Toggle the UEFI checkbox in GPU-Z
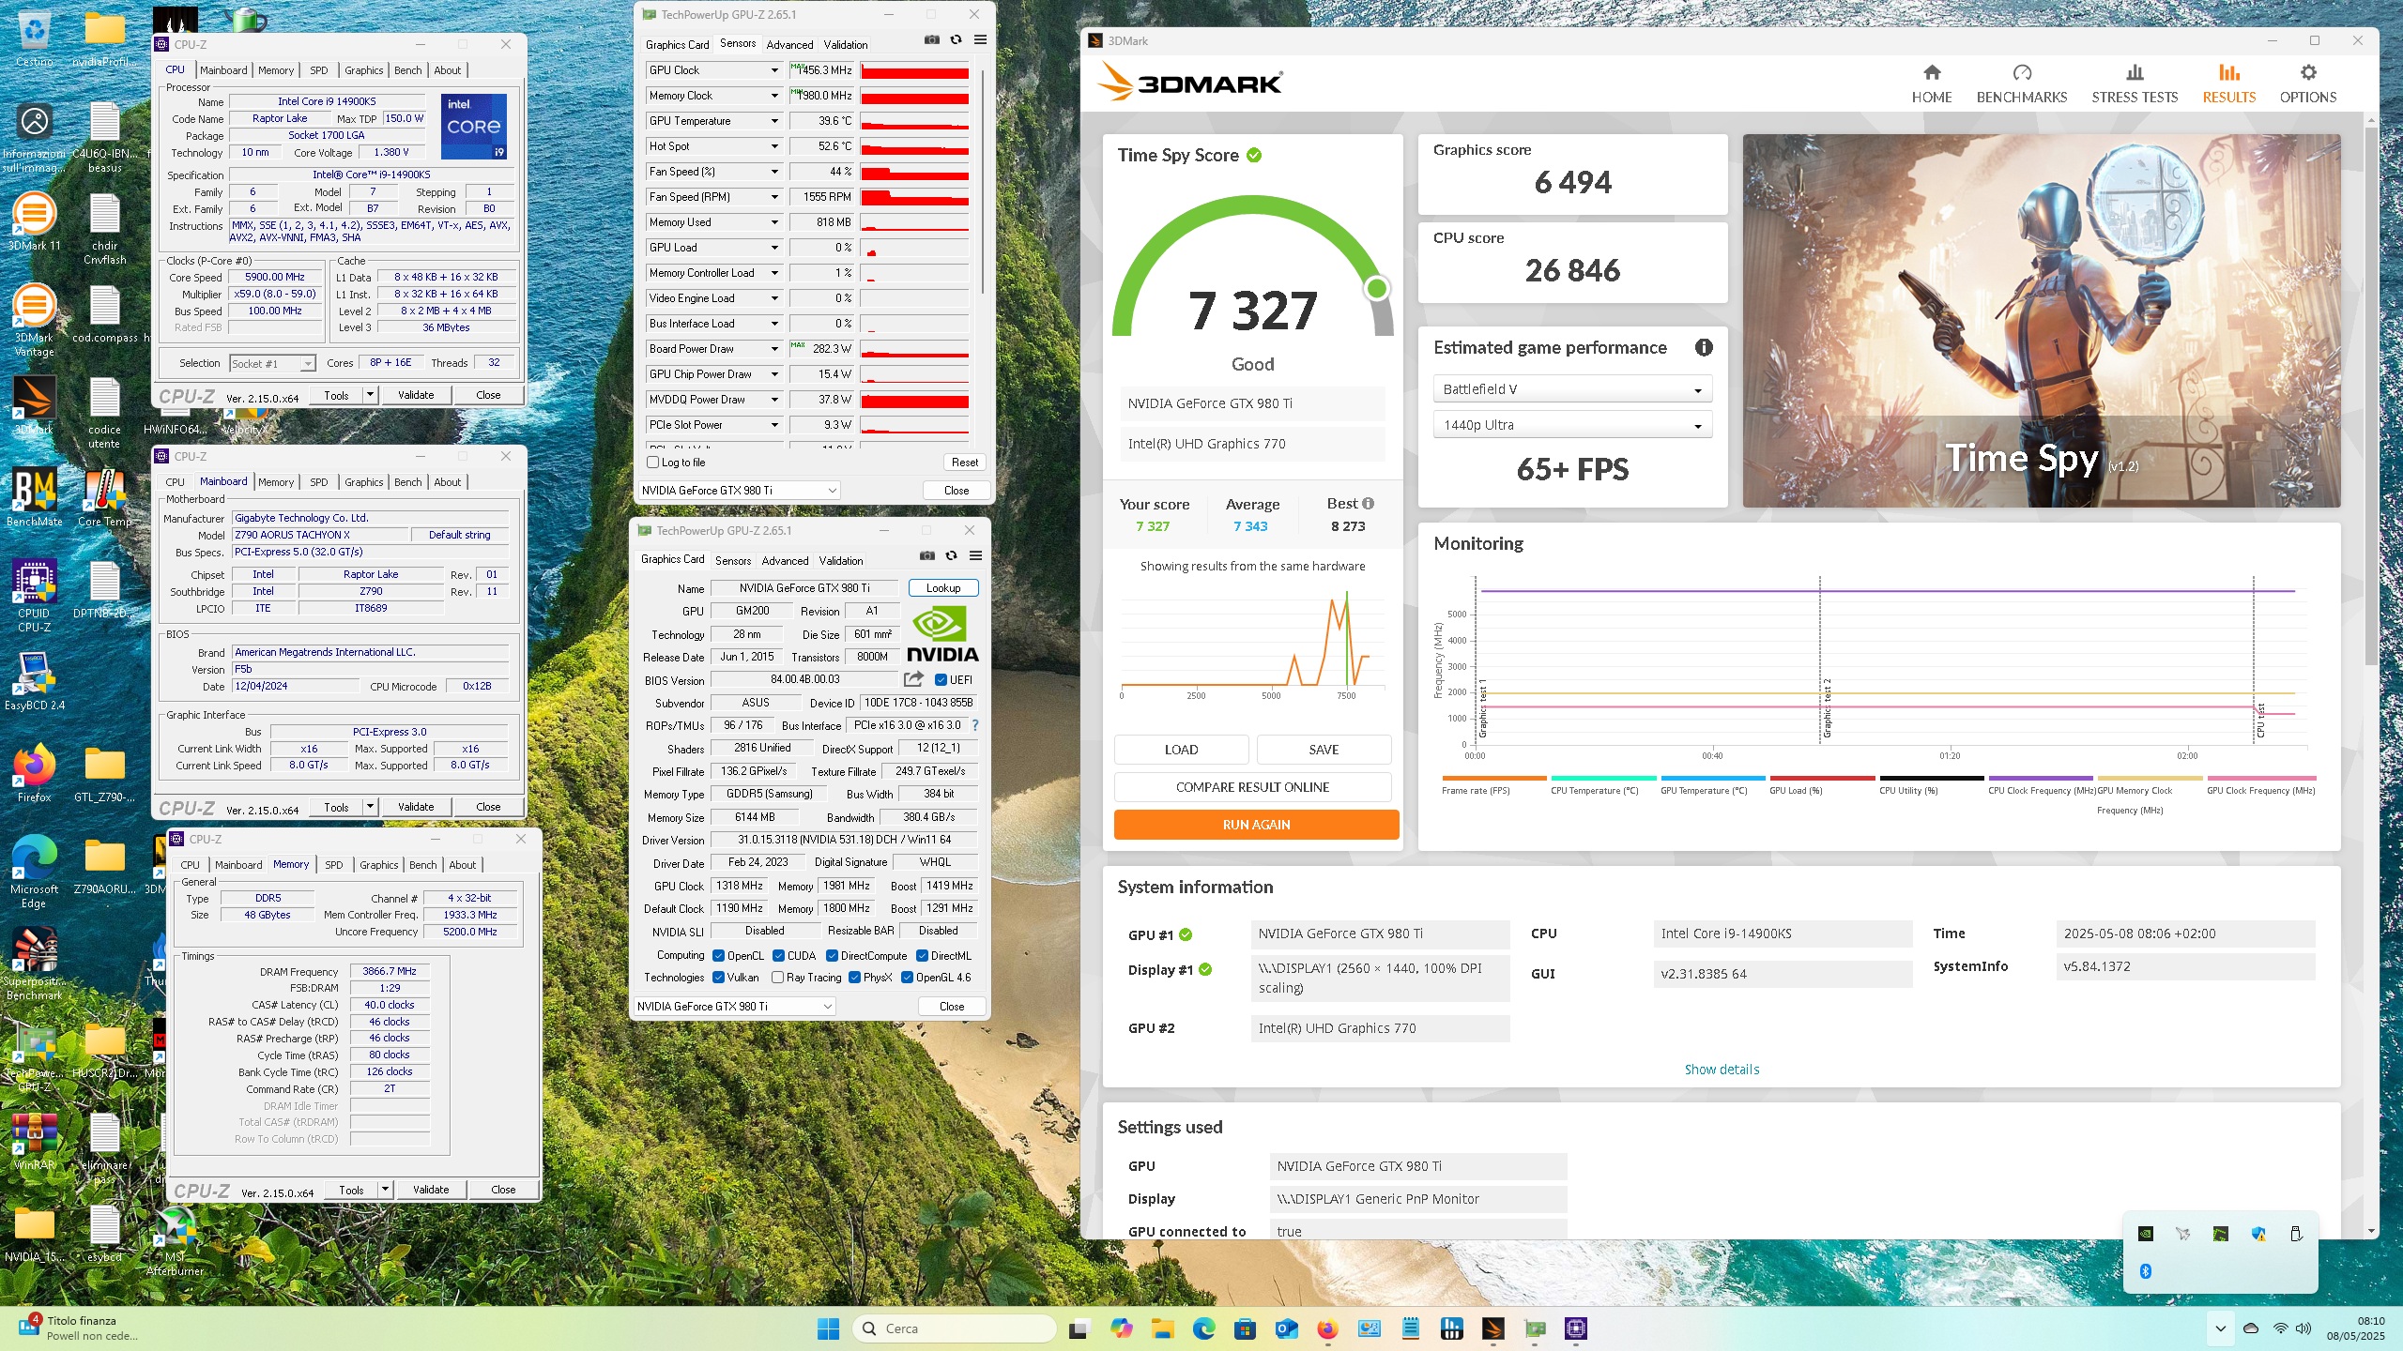This screenshot has width=2403, height=1351. pos(941,680)
